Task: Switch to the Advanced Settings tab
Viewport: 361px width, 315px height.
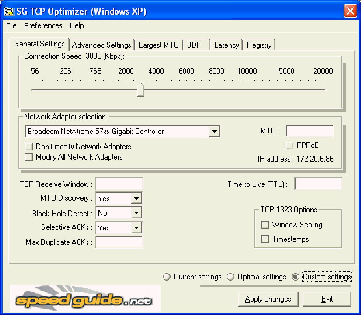Action: coord(102,45)
